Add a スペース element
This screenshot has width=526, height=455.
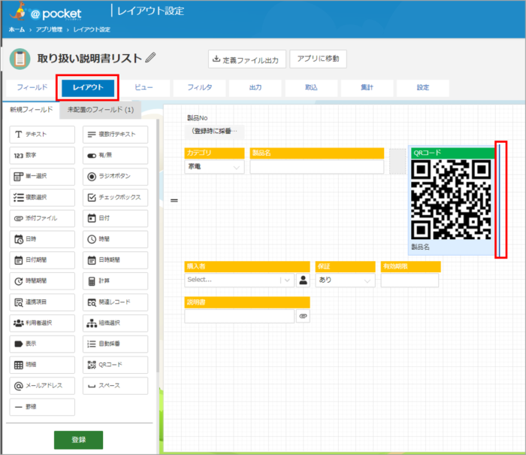pyautogui.click(x=116, y=386)
